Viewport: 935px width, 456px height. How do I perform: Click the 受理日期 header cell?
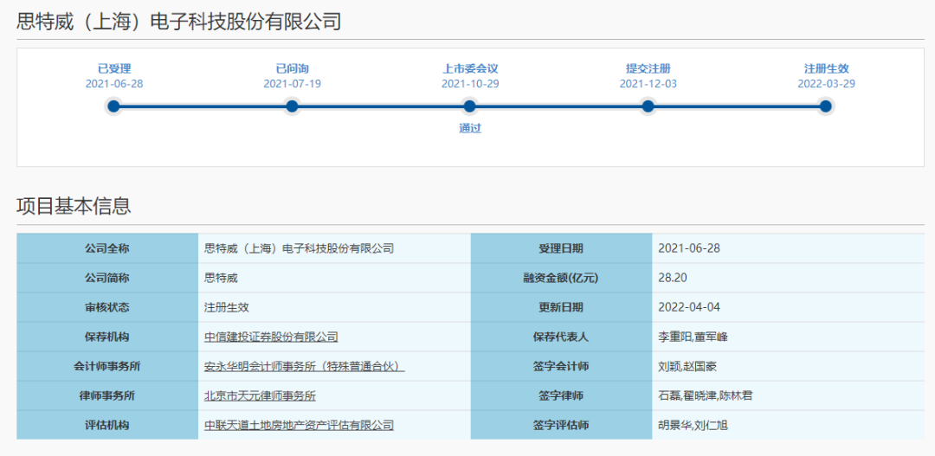[x=561, y=248]
